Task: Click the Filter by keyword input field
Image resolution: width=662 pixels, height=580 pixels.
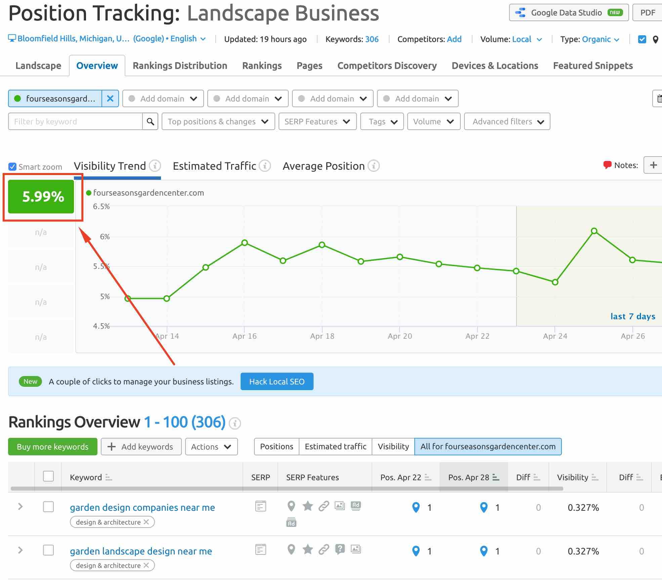Action: (x=75, y=121)
